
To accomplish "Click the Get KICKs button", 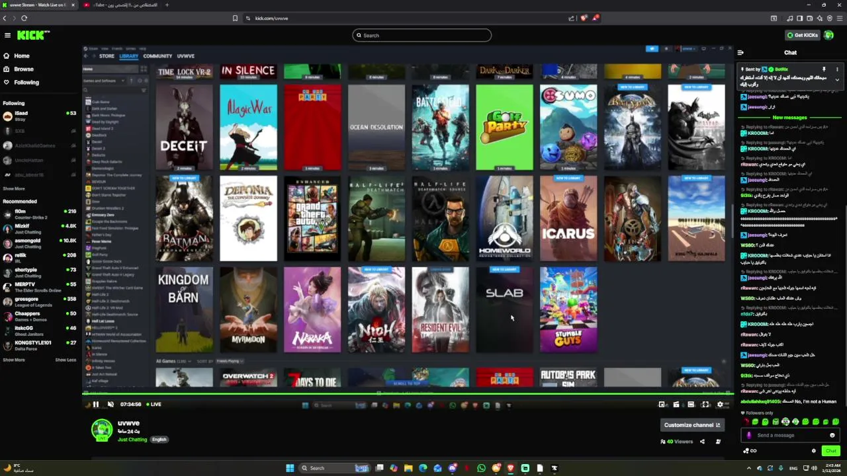I will (x=802, y=35).
